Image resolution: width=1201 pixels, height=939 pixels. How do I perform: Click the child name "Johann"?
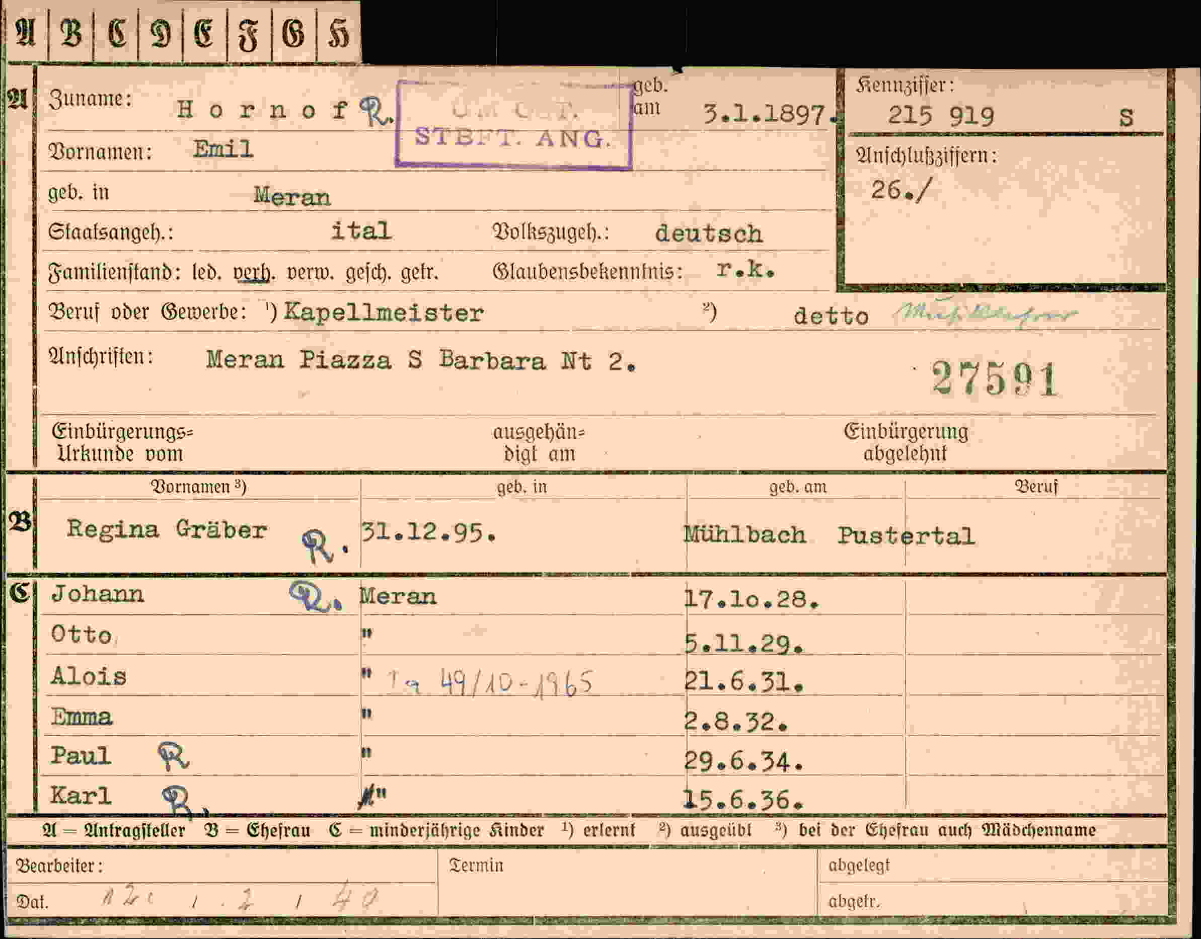(97, 594)
